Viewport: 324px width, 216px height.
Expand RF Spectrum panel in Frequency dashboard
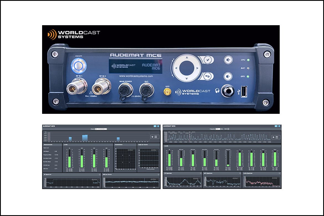pos(201,173)
